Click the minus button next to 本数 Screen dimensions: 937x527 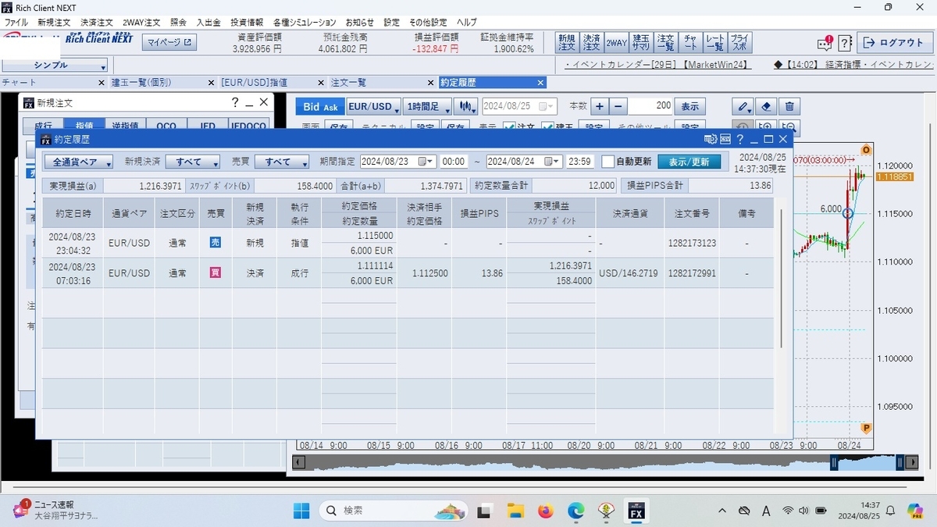(618, 106)
